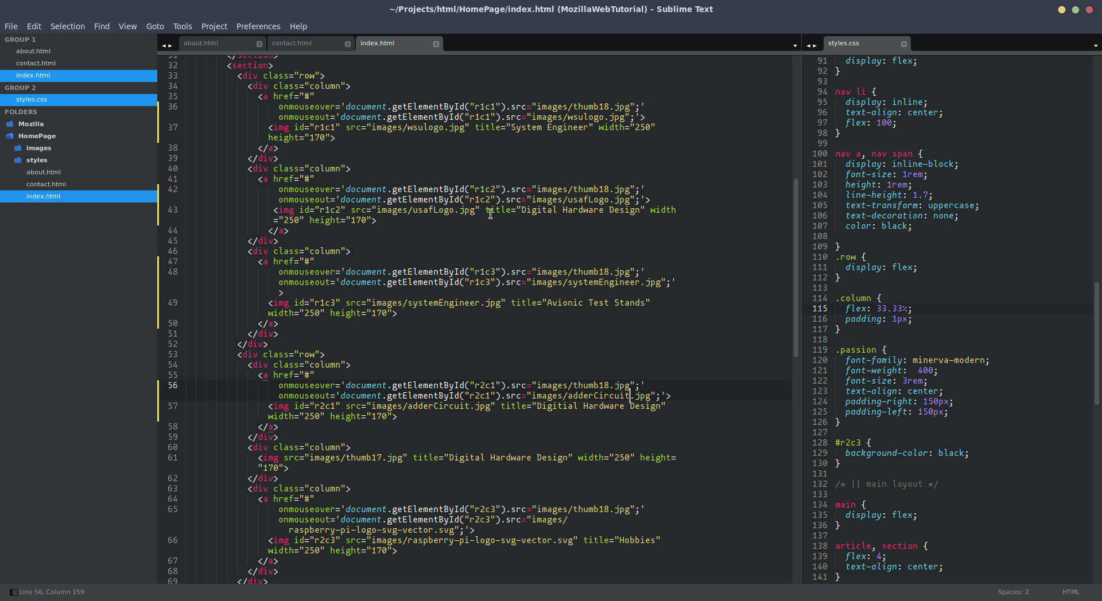Viewport: 1102px width, 601px height.
Task: Open tab list dropdown for right pane
Action: click(x=1095, y=45)
